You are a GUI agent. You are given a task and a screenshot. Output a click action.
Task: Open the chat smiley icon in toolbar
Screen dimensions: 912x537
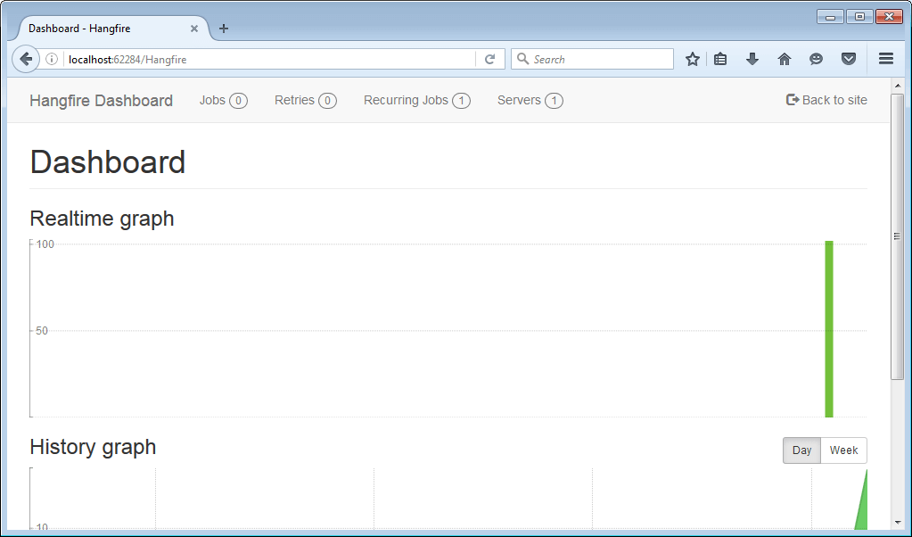[x=816, y=59]
